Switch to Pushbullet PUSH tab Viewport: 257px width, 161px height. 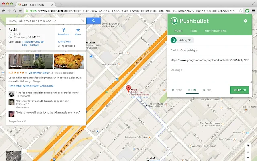(x=178, y=31)
